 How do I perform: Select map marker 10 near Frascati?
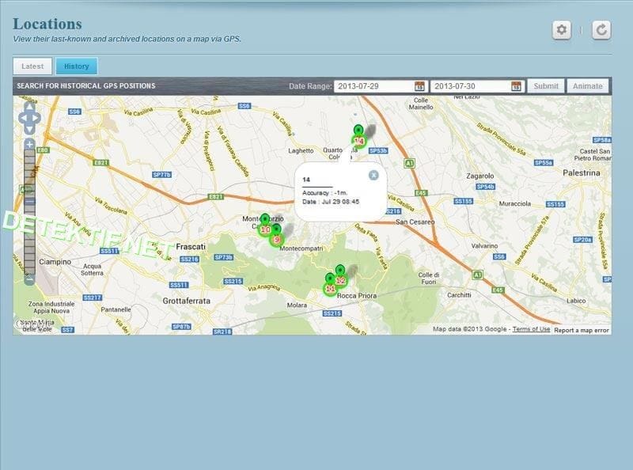[x=266, y=229]
